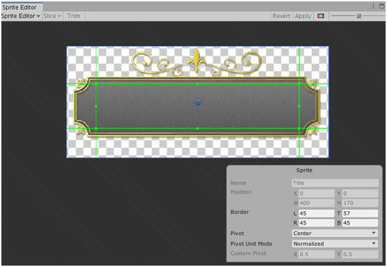The width and height of the screenshot is (387, 267).
Task: Click the Position X field
Action: [316, 193]
